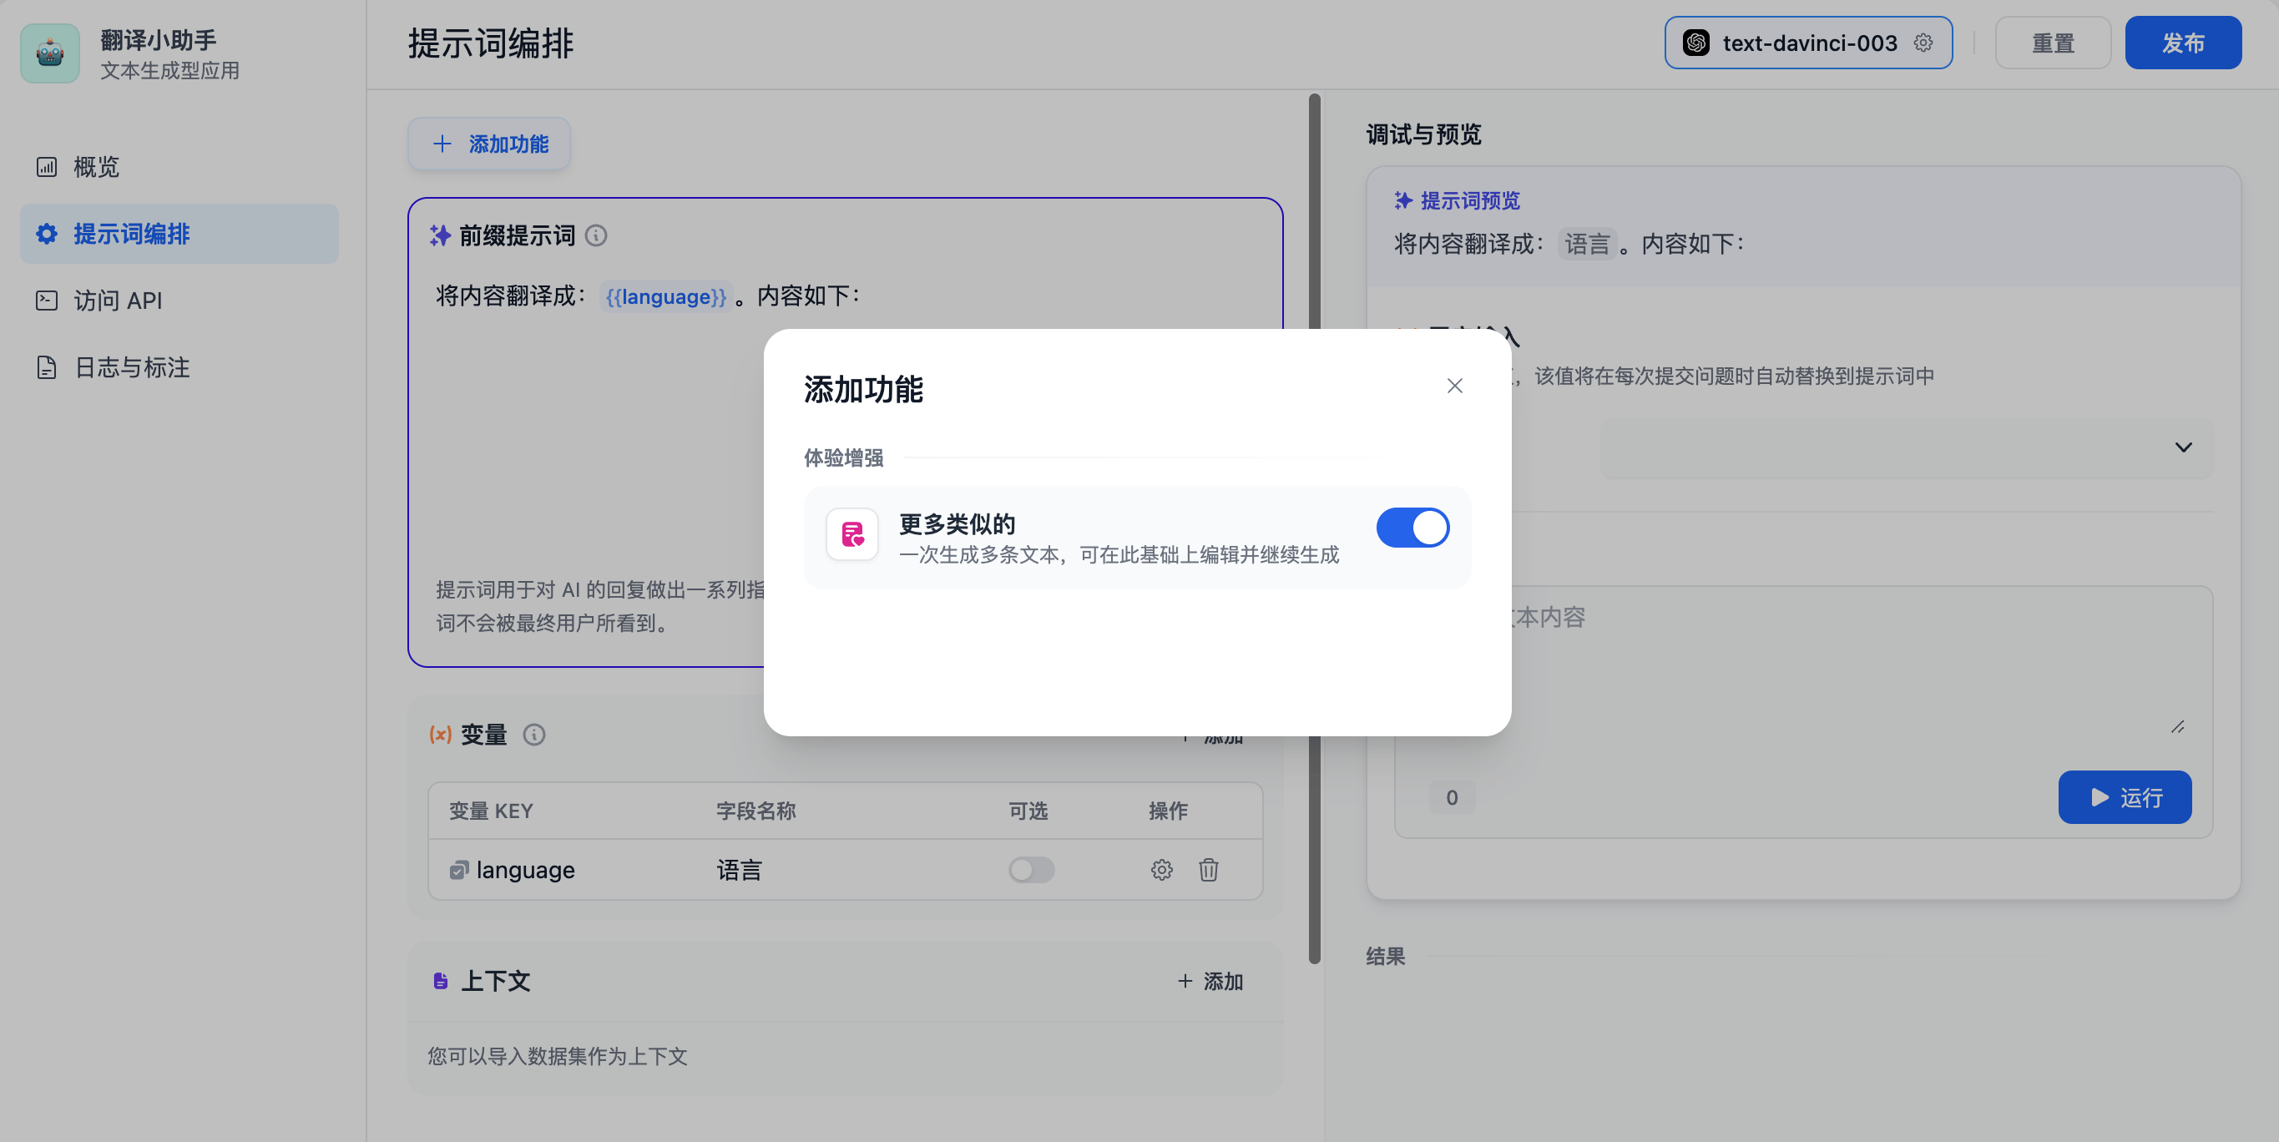Toggle off the 更多类似的 switch
The image size is (2279, 1142).
(1412, 528)
